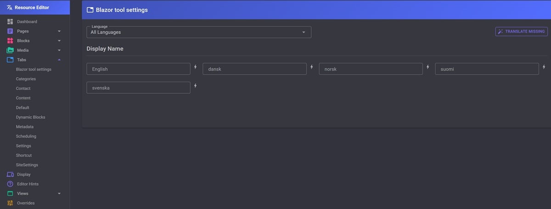
Task: Click the Display devices icon
Action: (x=10, y=175)
